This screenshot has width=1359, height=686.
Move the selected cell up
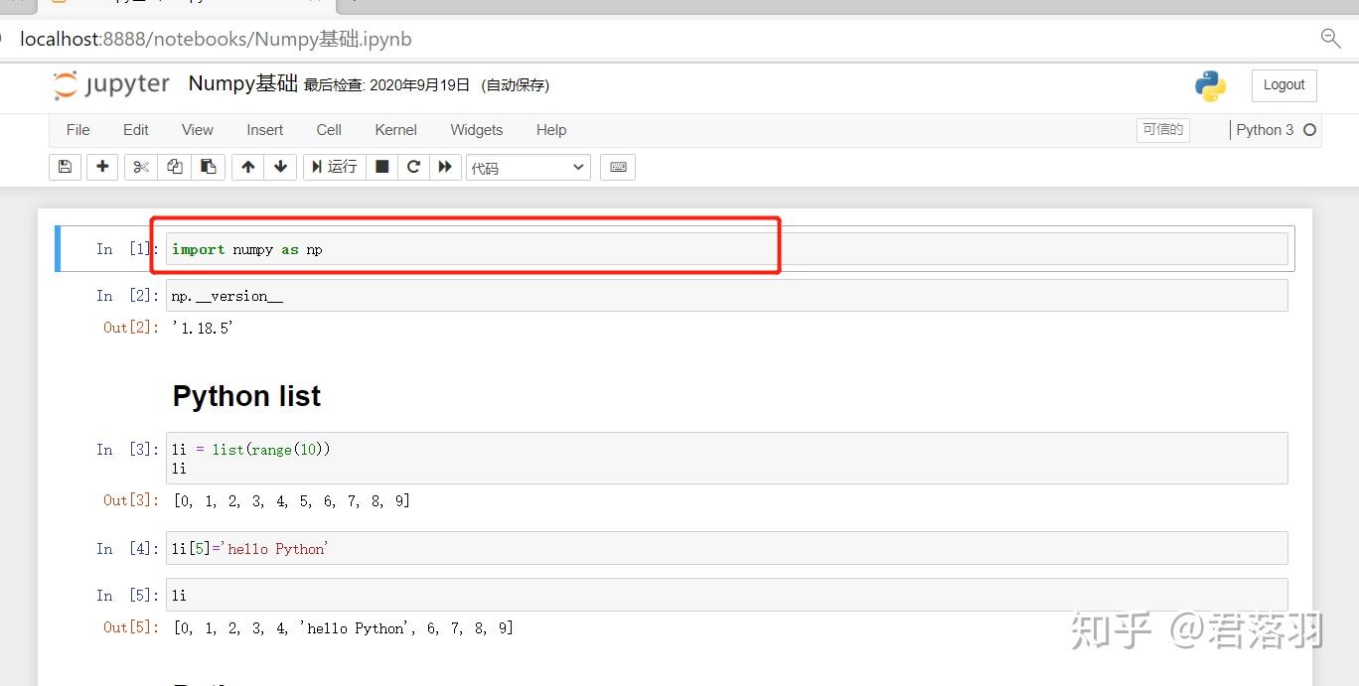[247, 167]
